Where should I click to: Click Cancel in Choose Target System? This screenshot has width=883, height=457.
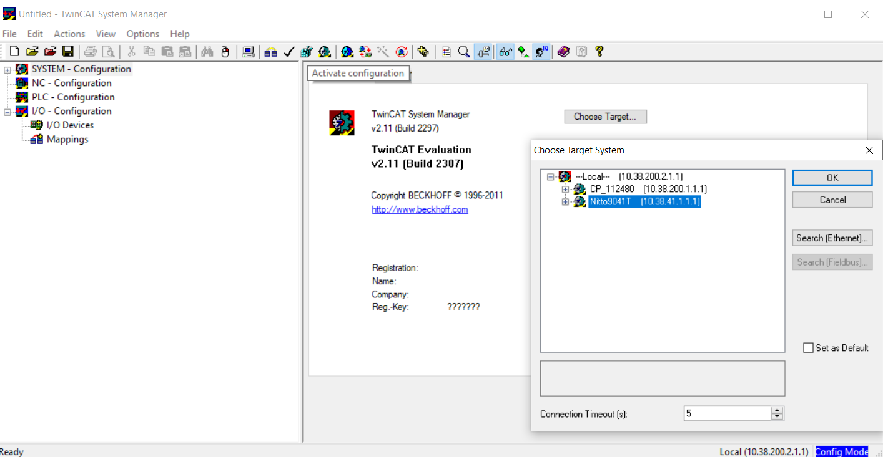point(832,200)
